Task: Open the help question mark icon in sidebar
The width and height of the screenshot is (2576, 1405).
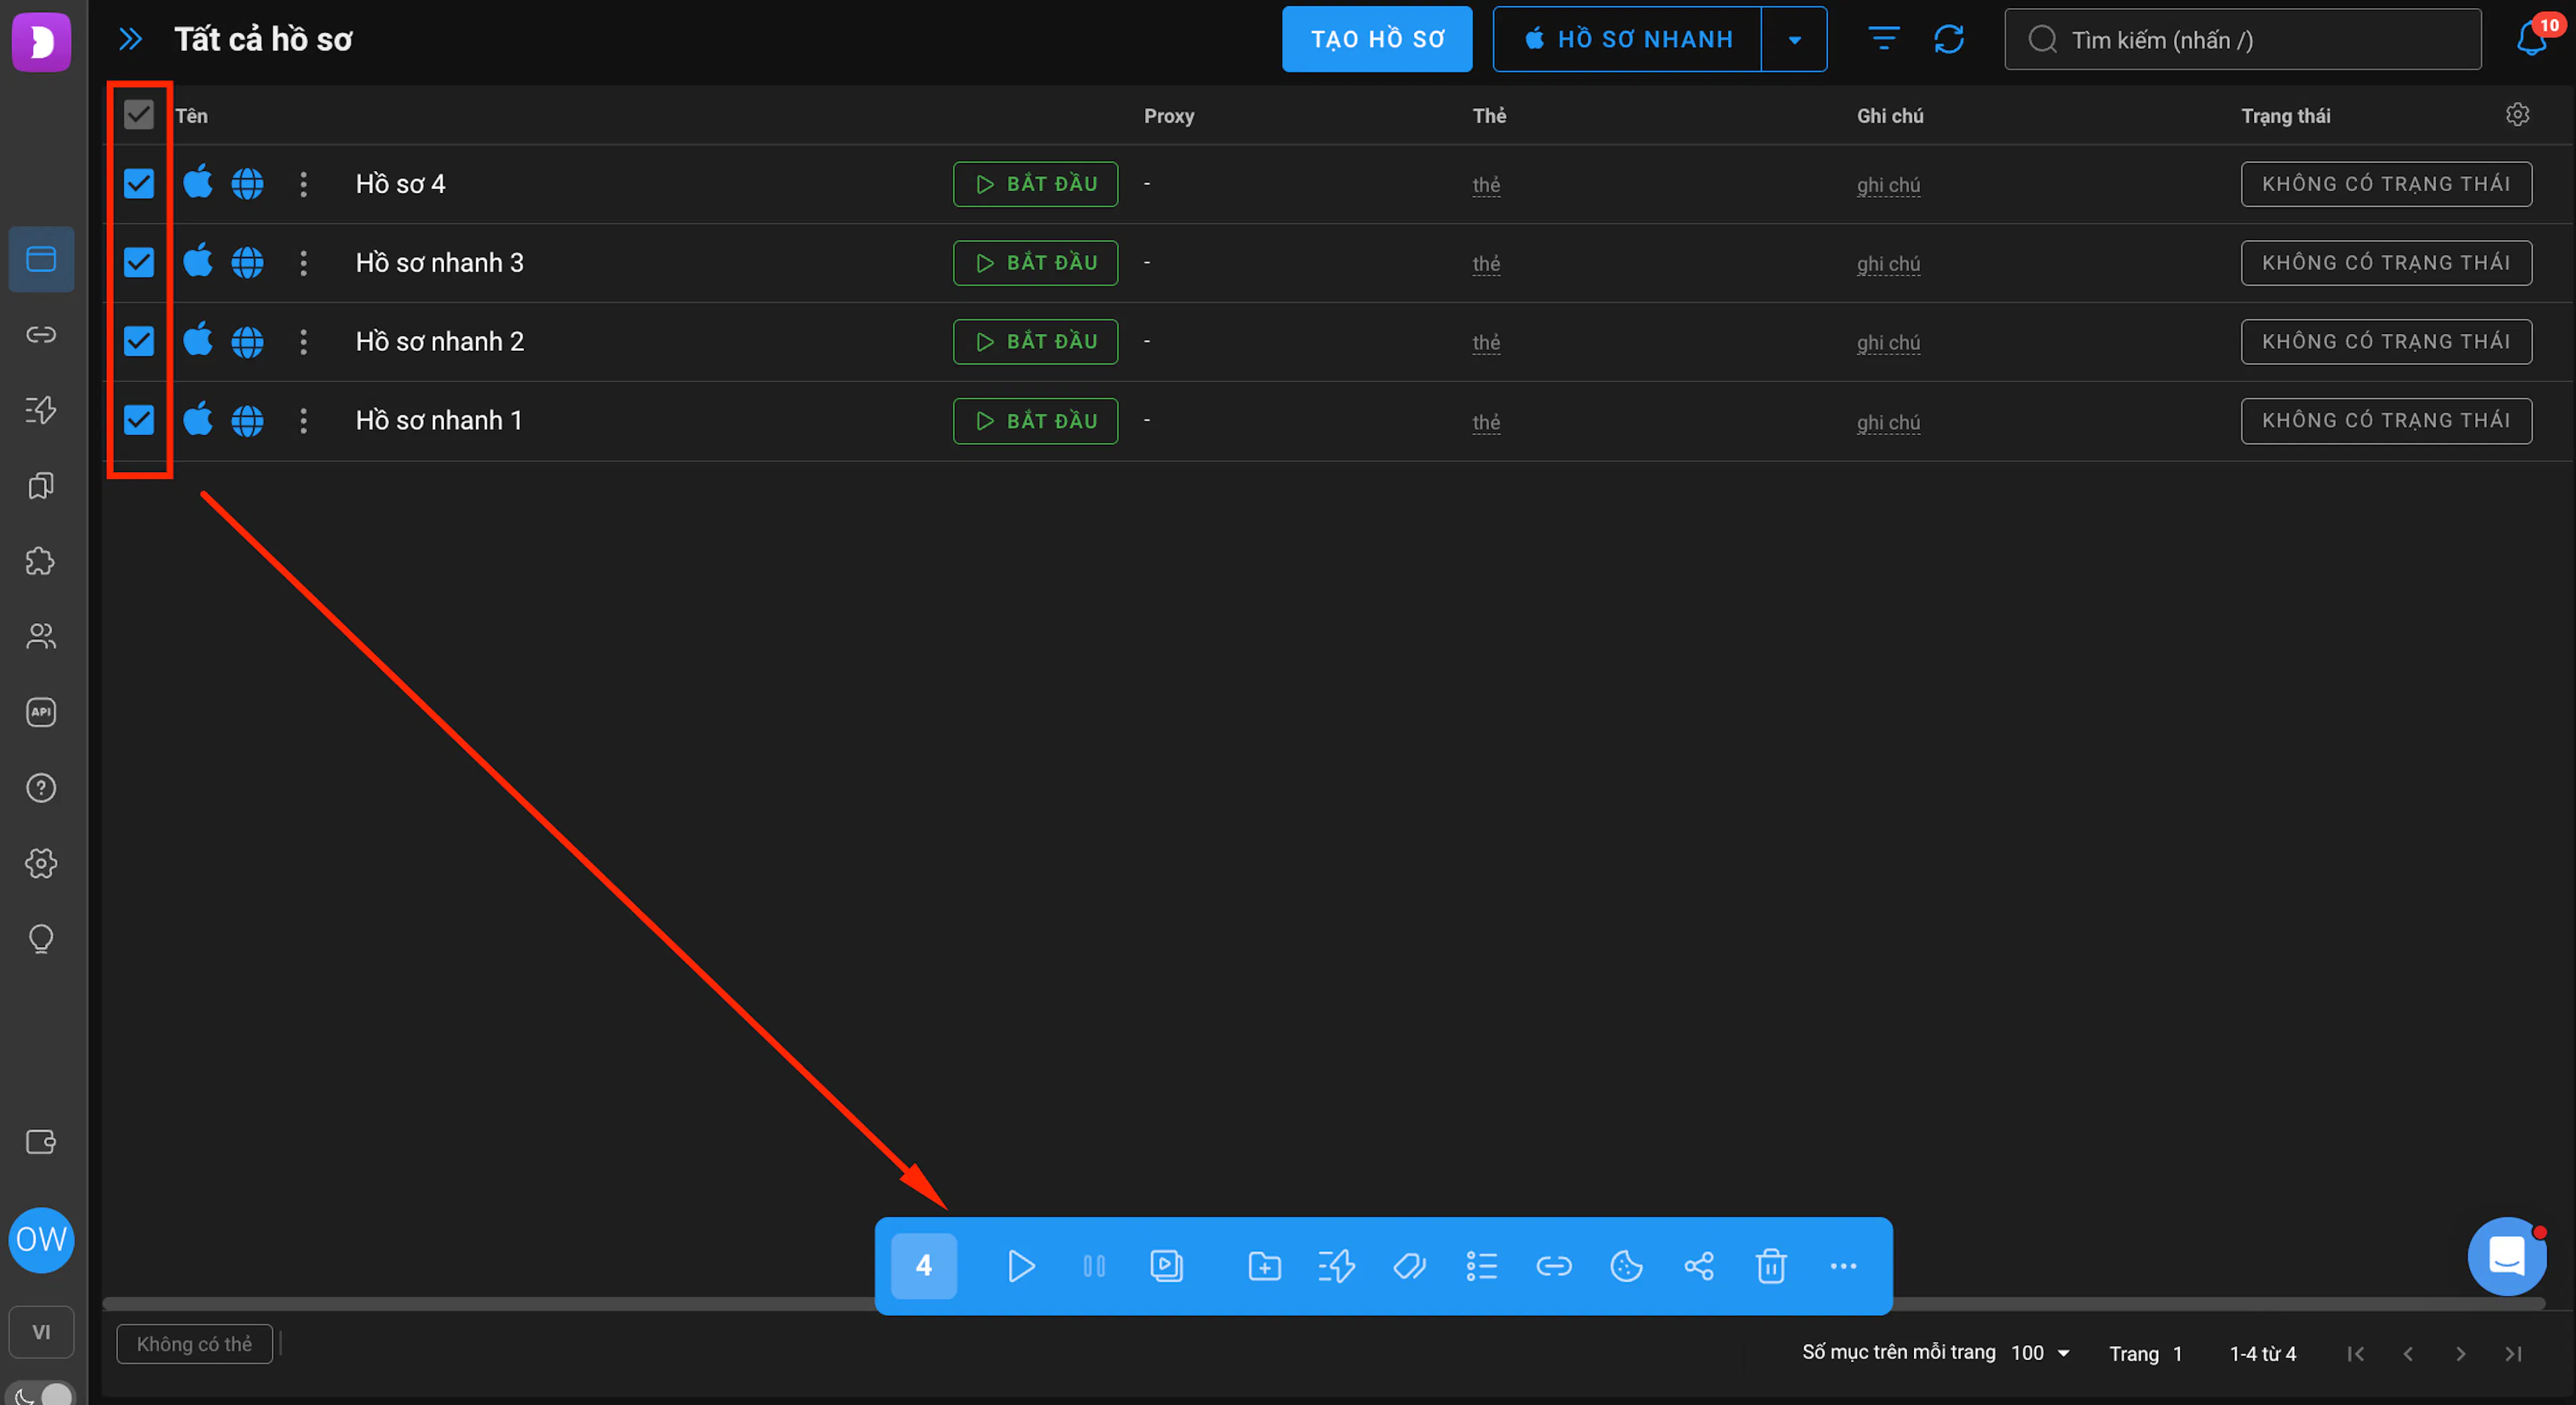Action: pos(41,788)
